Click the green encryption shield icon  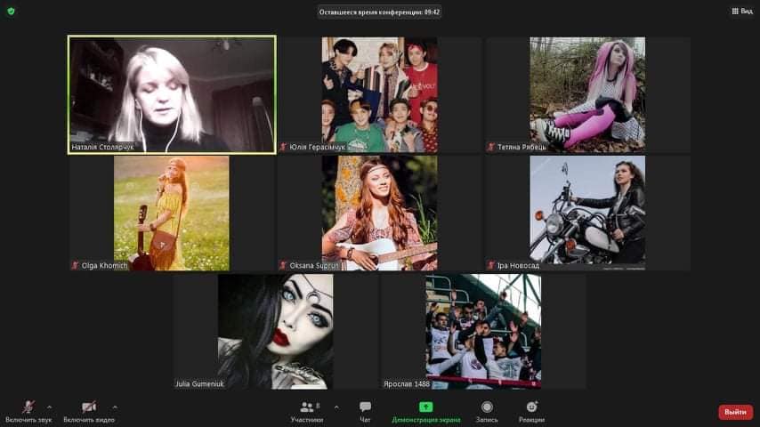coord(11,11)
